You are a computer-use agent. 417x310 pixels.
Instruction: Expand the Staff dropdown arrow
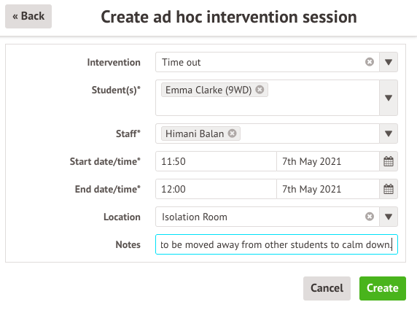389,133
